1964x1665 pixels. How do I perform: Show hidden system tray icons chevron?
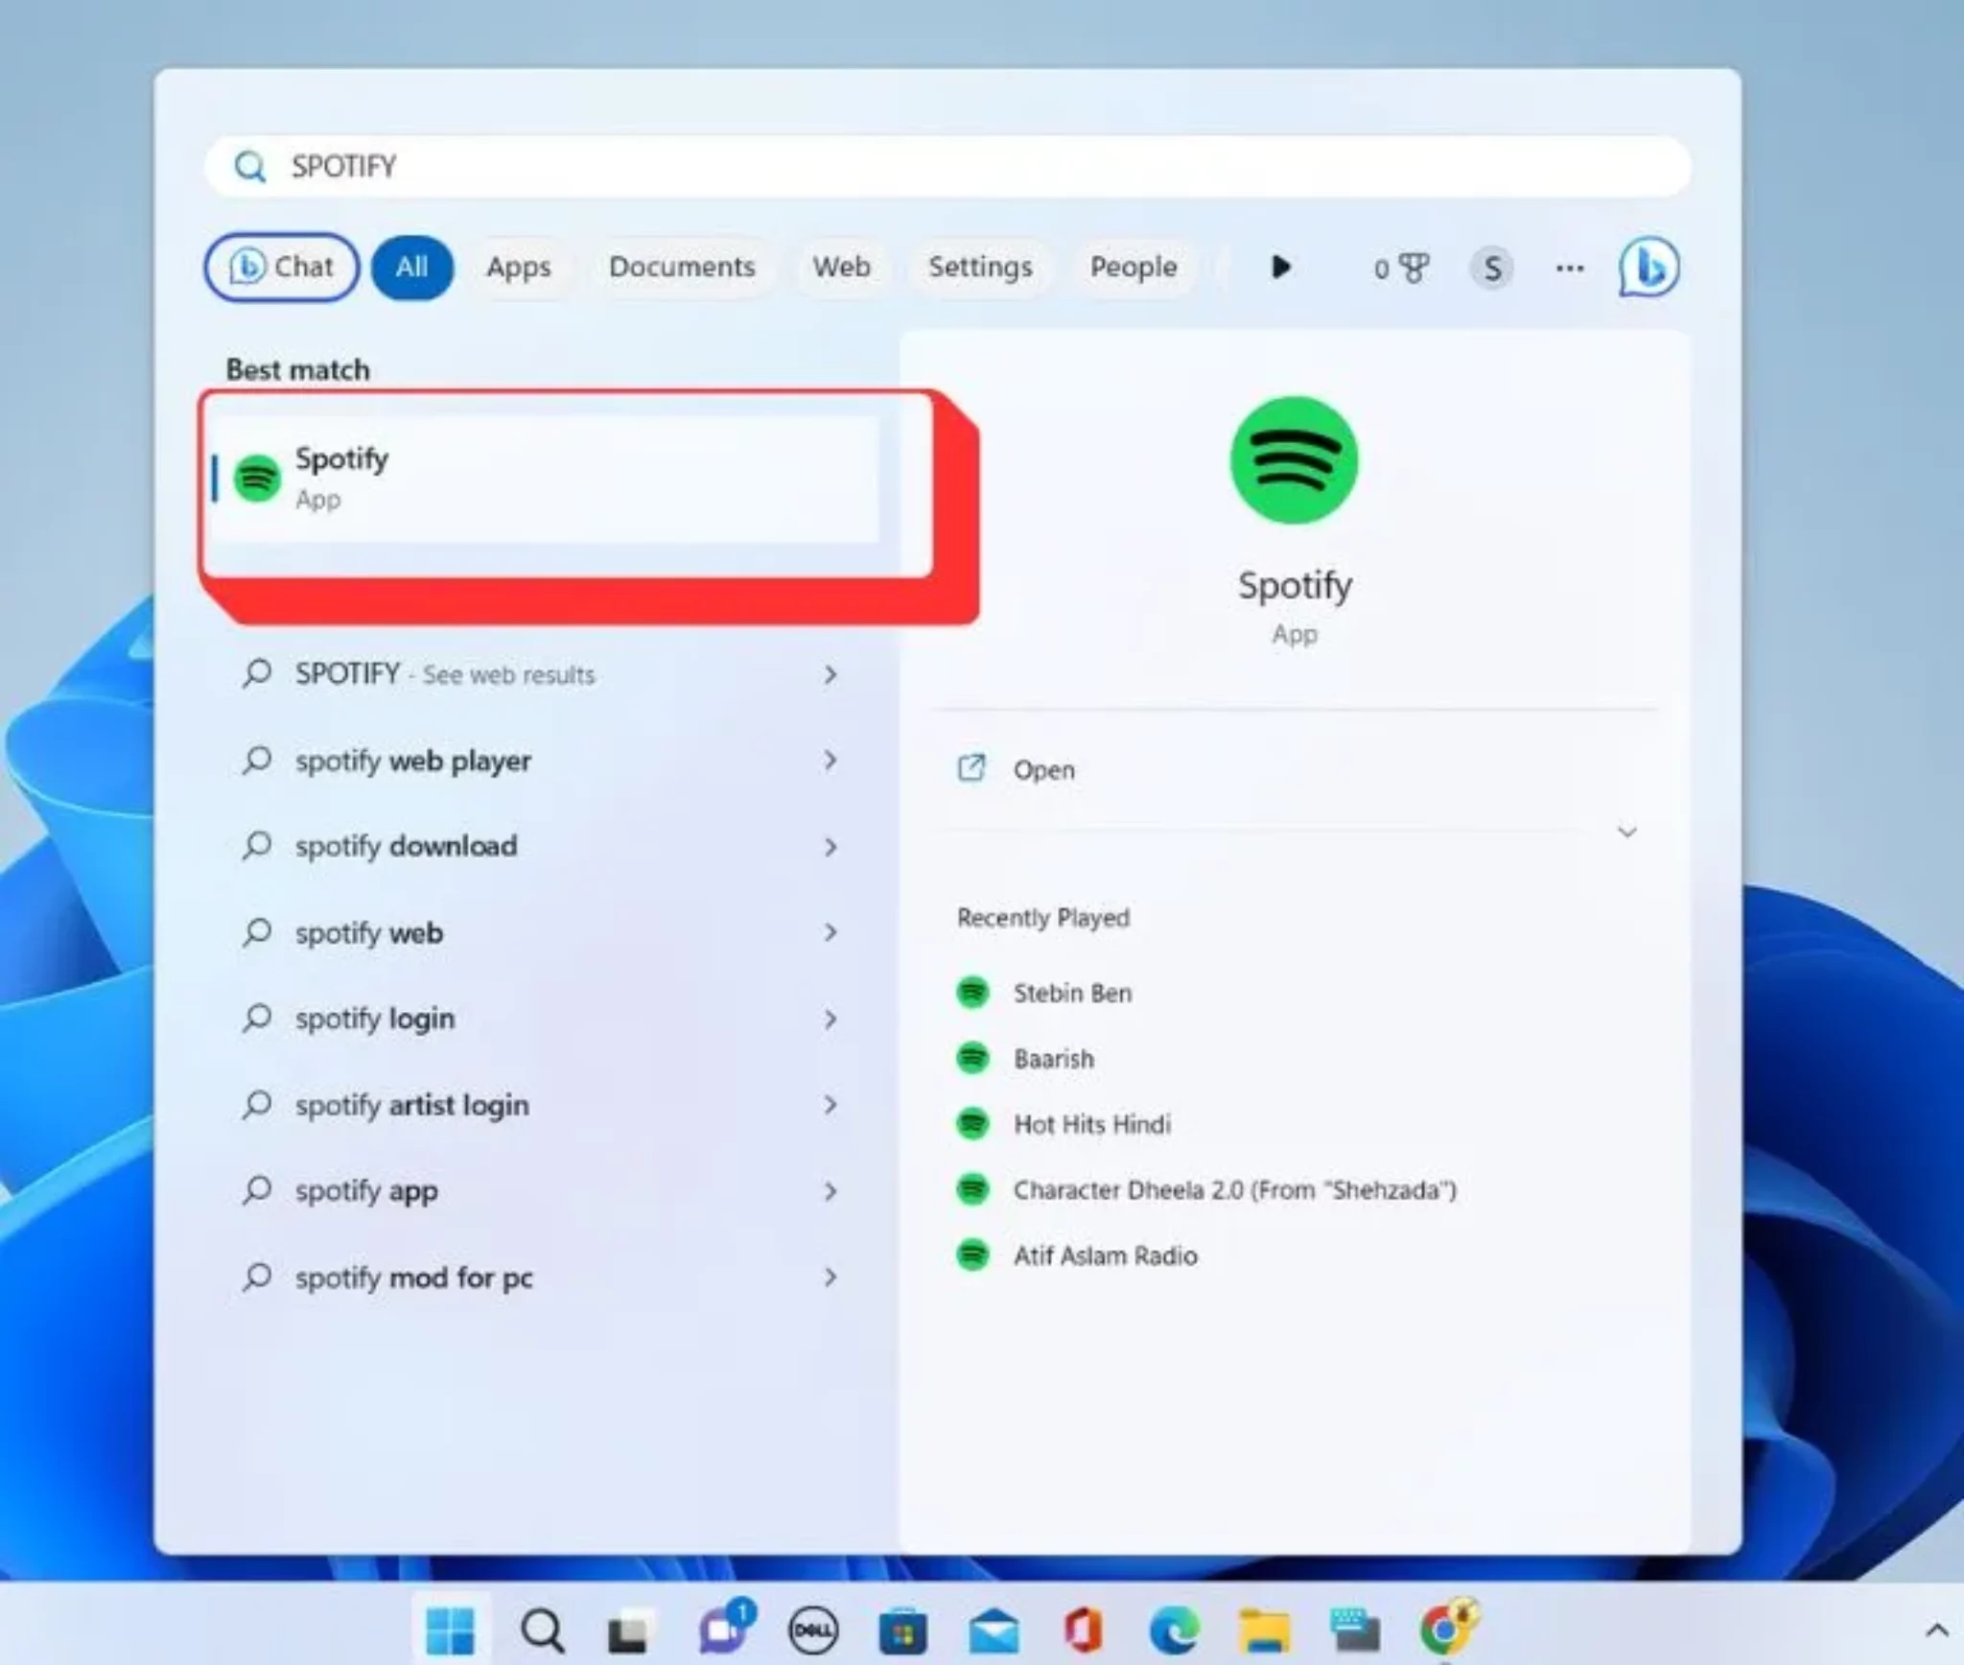pyautogui.click(x=1936, y=1630)
